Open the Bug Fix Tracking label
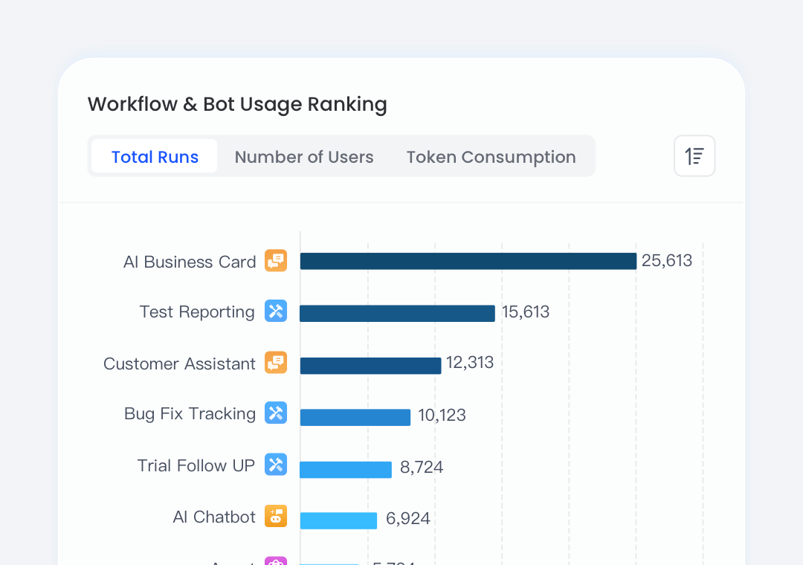This screenshot has width=803, height=565. click(190, 413)
